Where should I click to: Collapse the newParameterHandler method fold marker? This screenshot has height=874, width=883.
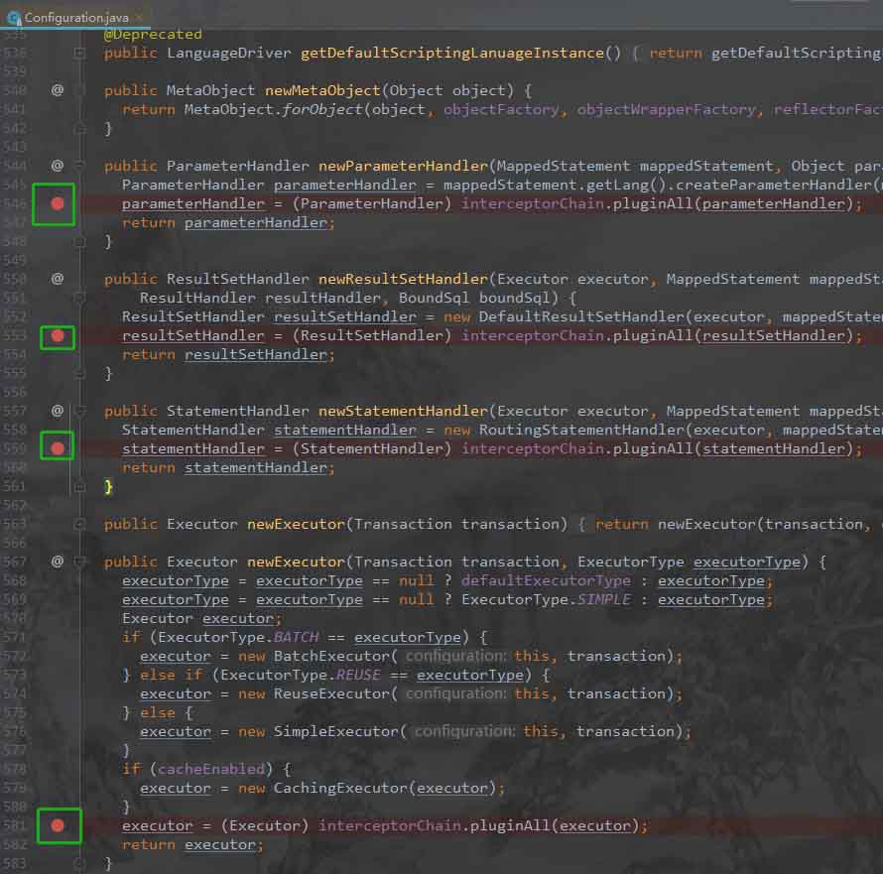tap(80, 166)
